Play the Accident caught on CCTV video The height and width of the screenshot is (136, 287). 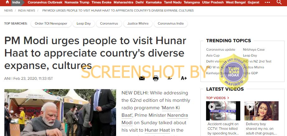point(212,107)
